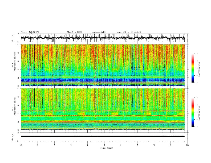Click the ch.1(V) waveform trace

[x=103, y=38]
